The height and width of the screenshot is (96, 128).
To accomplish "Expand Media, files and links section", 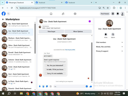I will click(x=109, y=47).
